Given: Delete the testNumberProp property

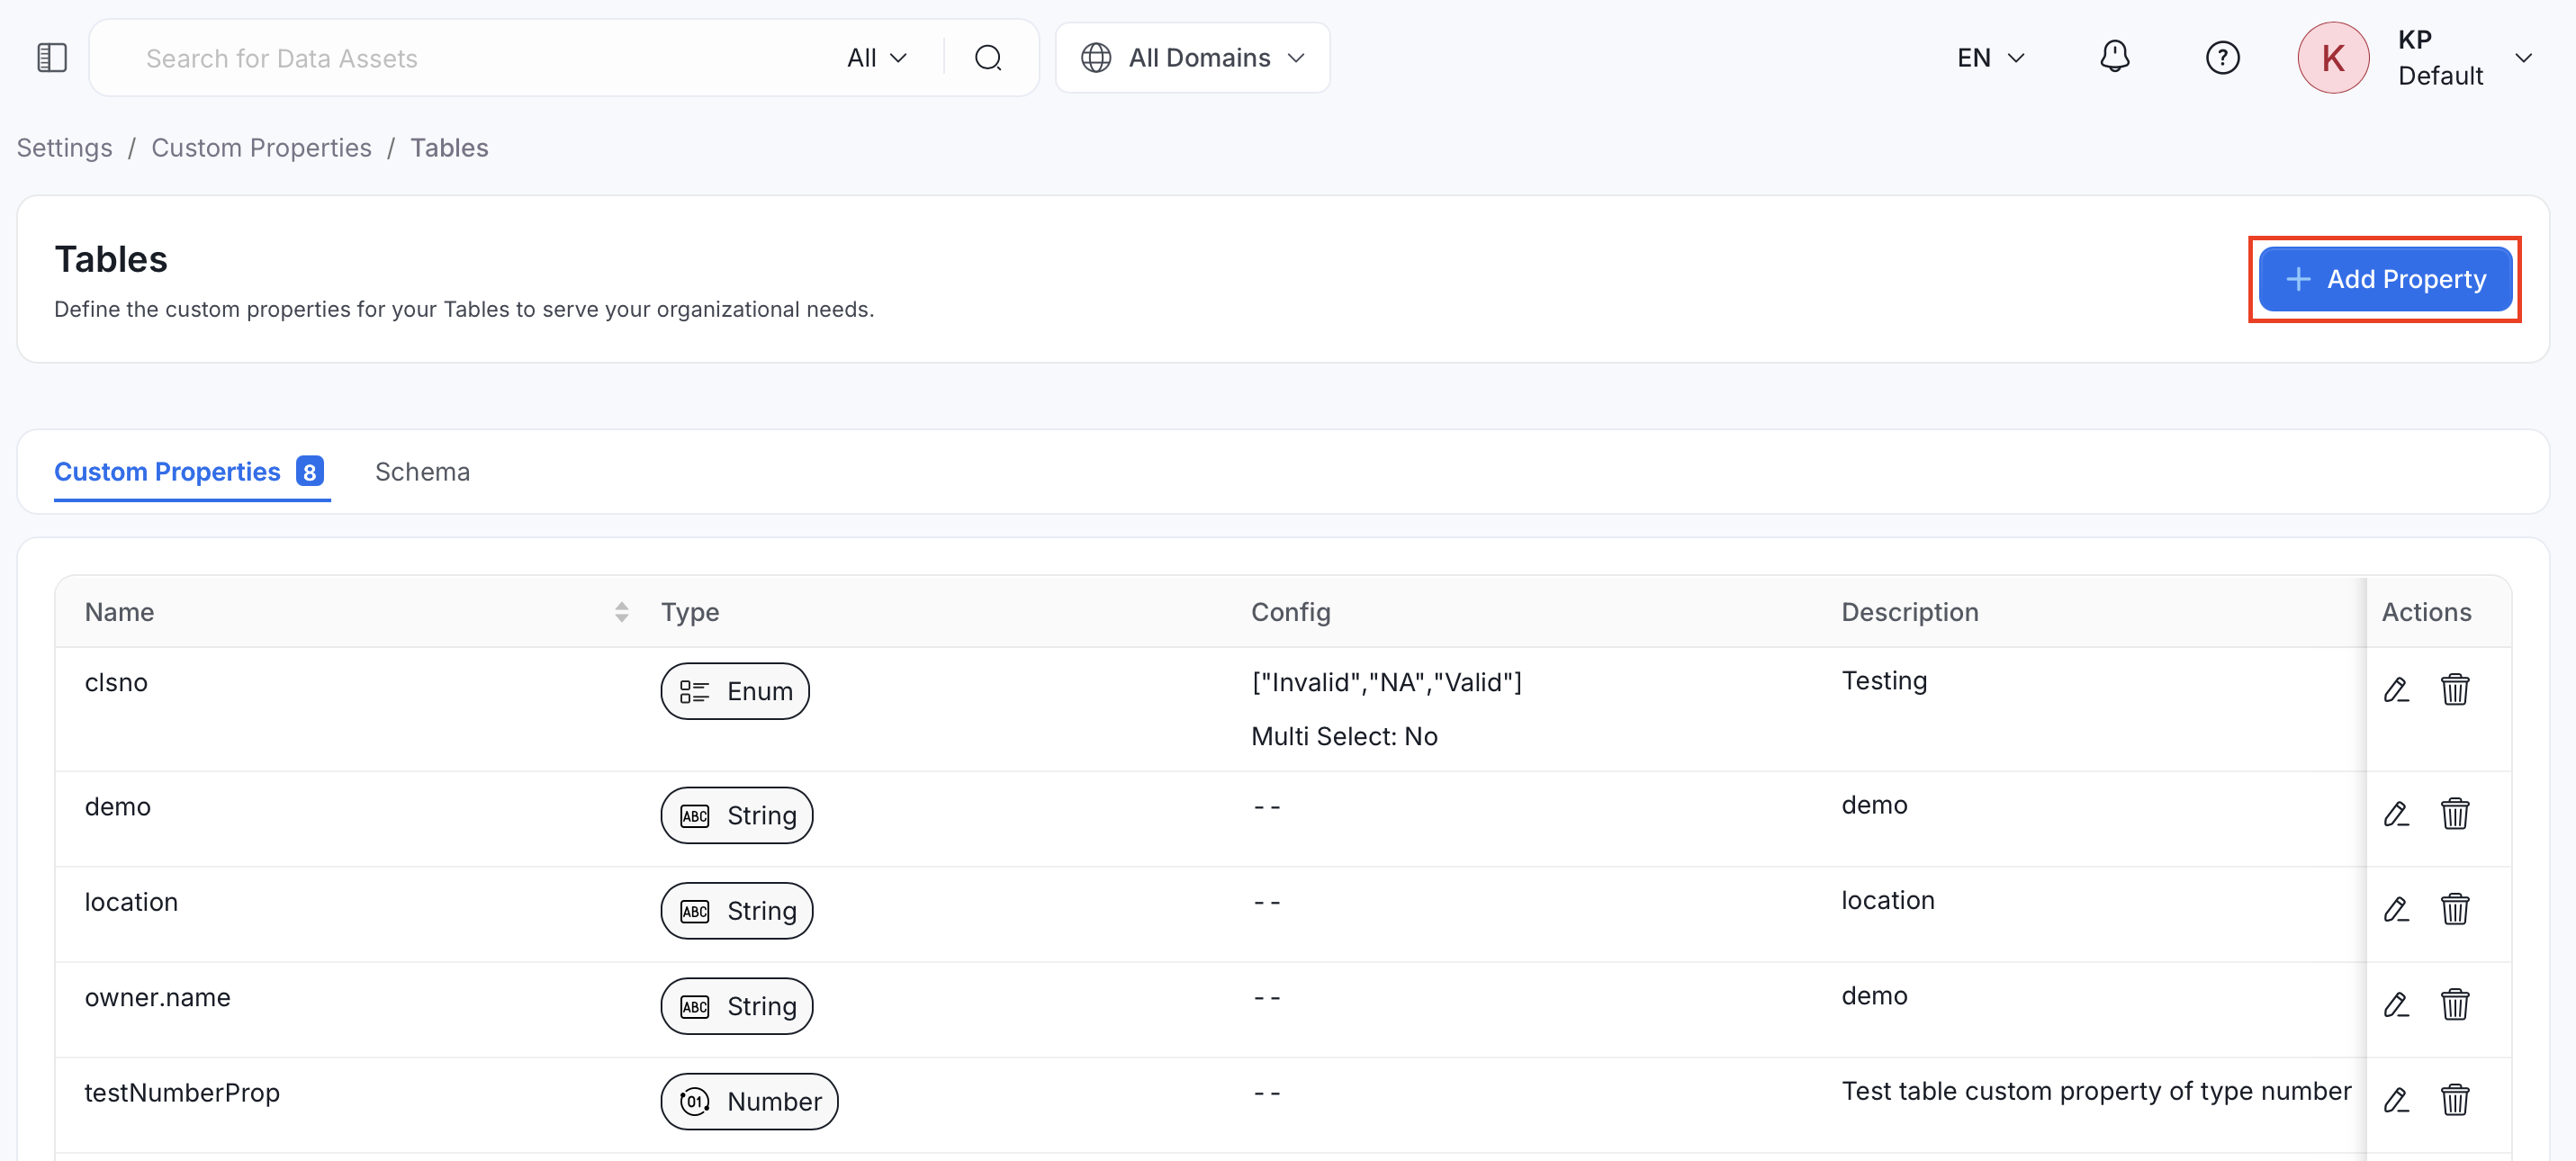Looking at the screenshot, I should click(x=2455, y=1100).
